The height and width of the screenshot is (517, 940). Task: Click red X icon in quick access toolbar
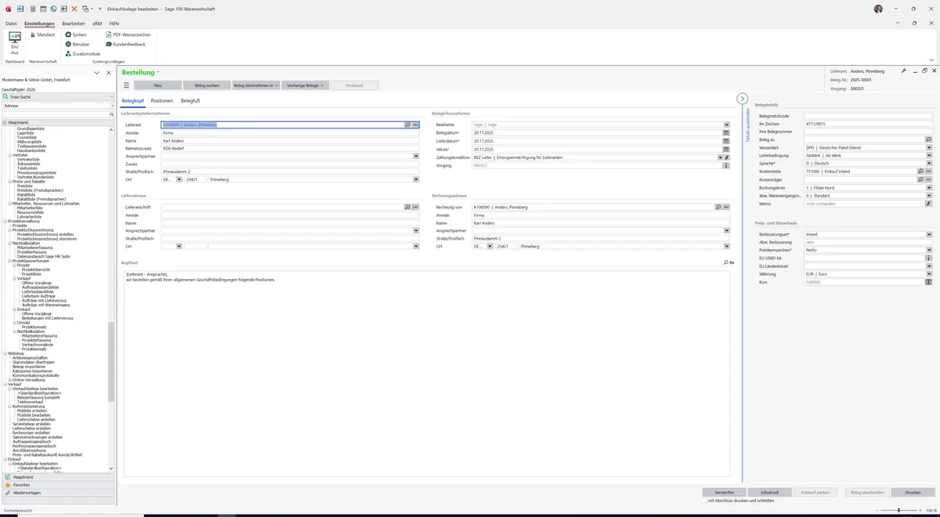[74, 9]
